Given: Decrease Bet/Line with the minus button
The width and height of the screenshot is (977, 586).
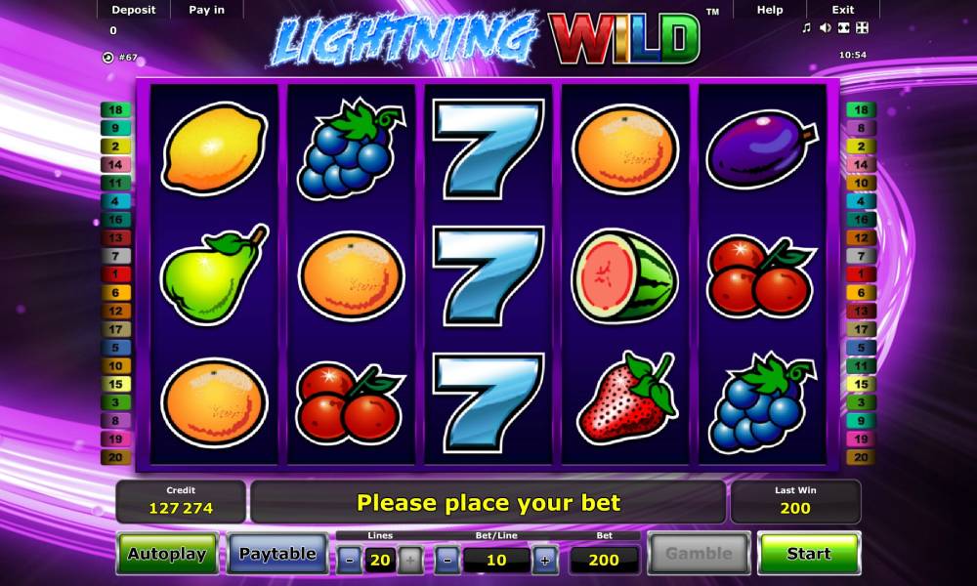Looking at the screenshot, I should [446, 560].
